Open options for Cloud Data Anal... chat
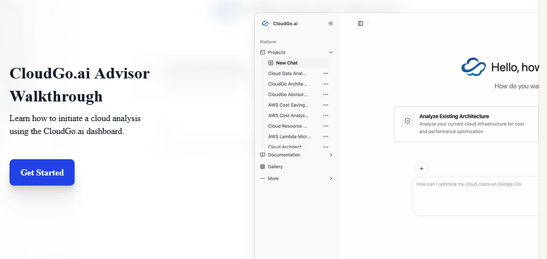The width and height of the screenshot is (547, 259). 326,73
